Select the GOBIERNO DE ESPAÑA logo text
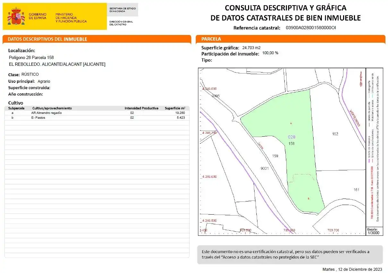 coord(38,16)
